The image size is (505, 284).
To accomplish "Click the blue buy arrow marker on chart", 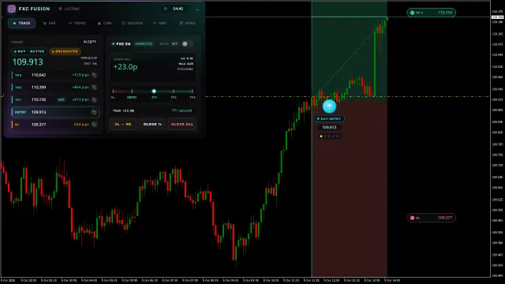I will point(329,106).
